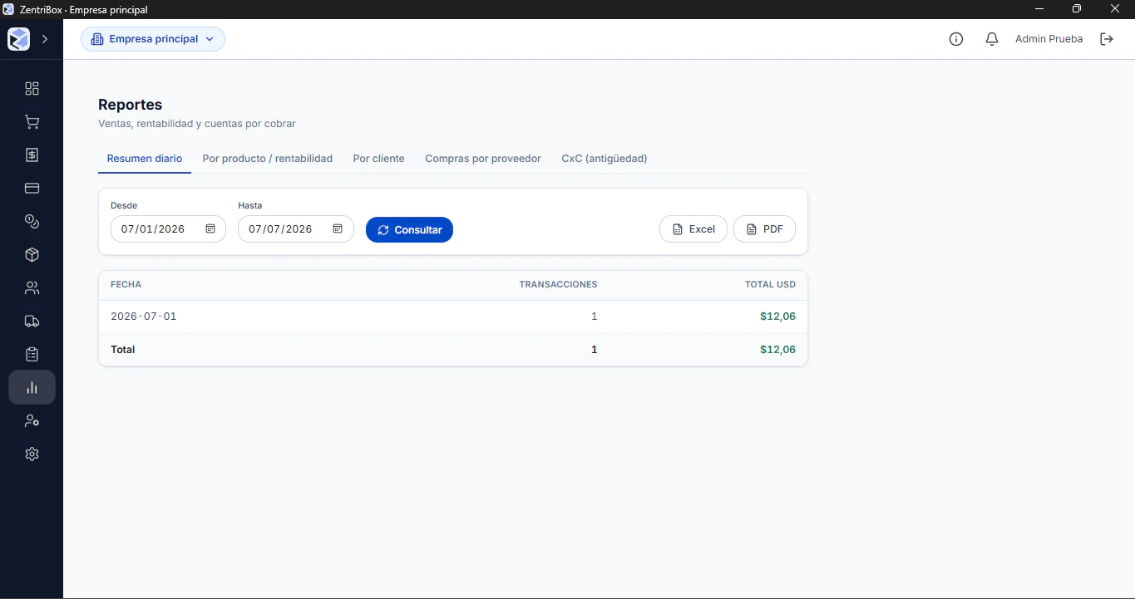Export the report with the PDF button
The height and width of the screenshot is (599, 1135).
click(x=764, y=229)
